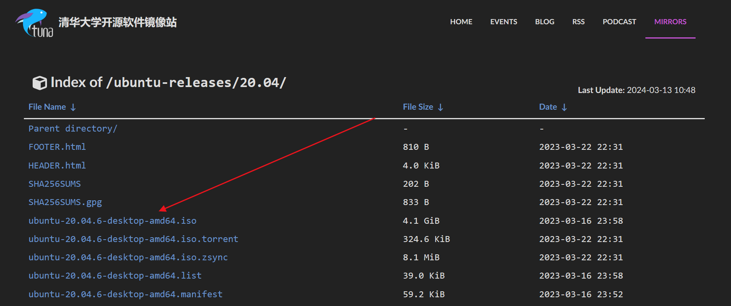Click the Last Update 2024-03-13 10:48 text
Screen dimensions: 731x306
pyautogui.click(x=637, y=90)
